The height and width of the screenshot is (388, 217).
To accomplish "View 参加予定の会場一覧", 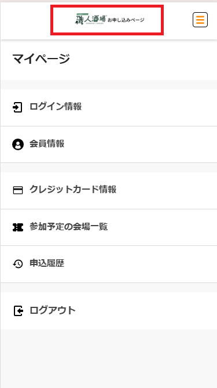I will click(x=109, y=227).
